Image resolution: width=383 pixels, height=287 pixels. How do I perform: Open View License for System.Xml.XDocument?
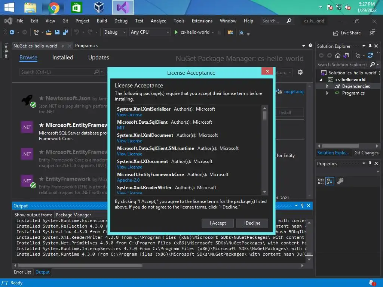pyautogui.click(x=129, y=167)
